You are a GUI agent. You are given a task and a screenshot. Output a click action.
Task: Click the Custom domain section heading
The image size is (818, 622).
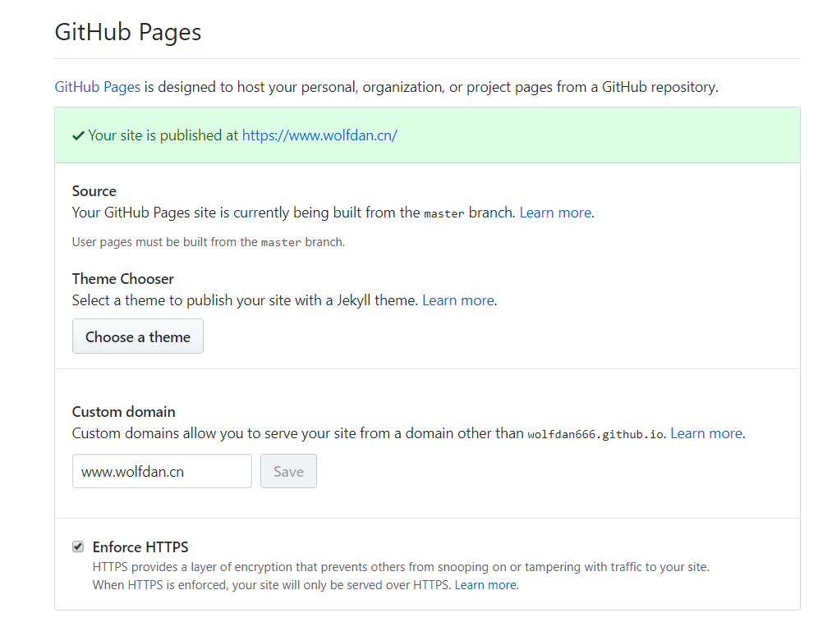(124, 412)
